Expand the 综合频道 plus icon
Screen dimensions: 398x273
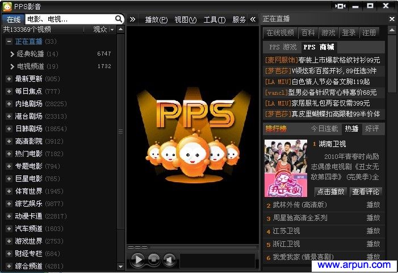point(9,266)
